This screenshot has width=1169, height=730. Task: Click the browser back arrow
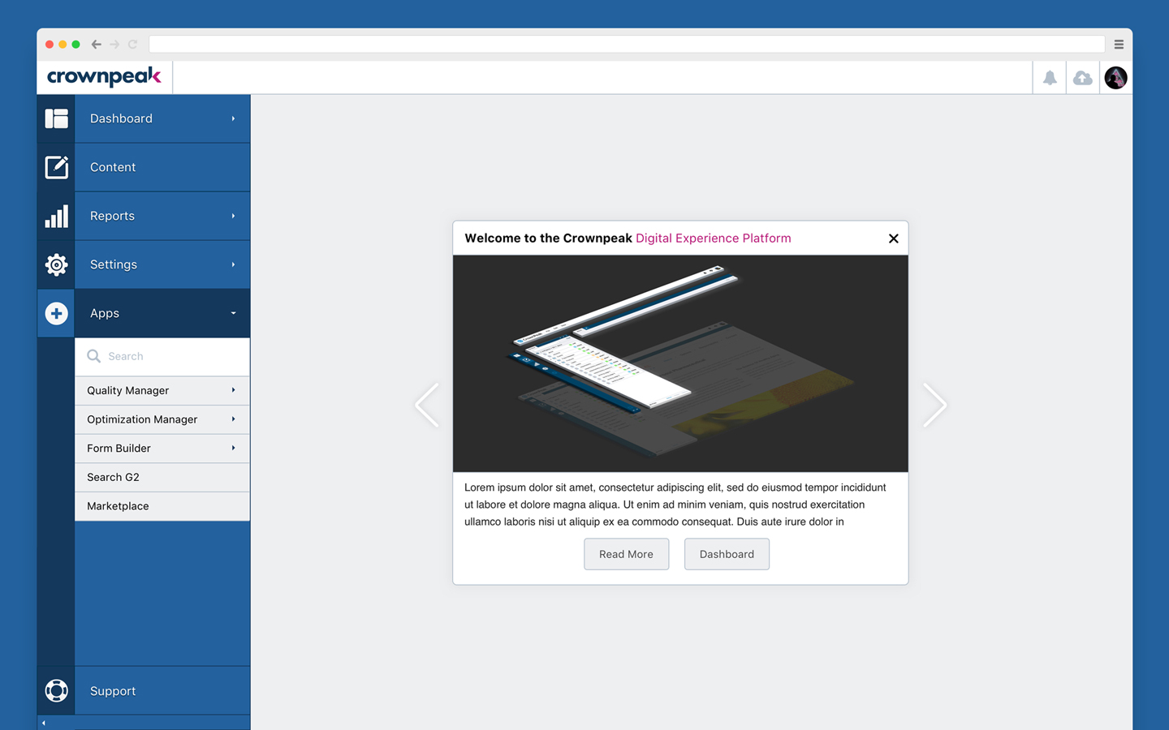coord(96,45)
